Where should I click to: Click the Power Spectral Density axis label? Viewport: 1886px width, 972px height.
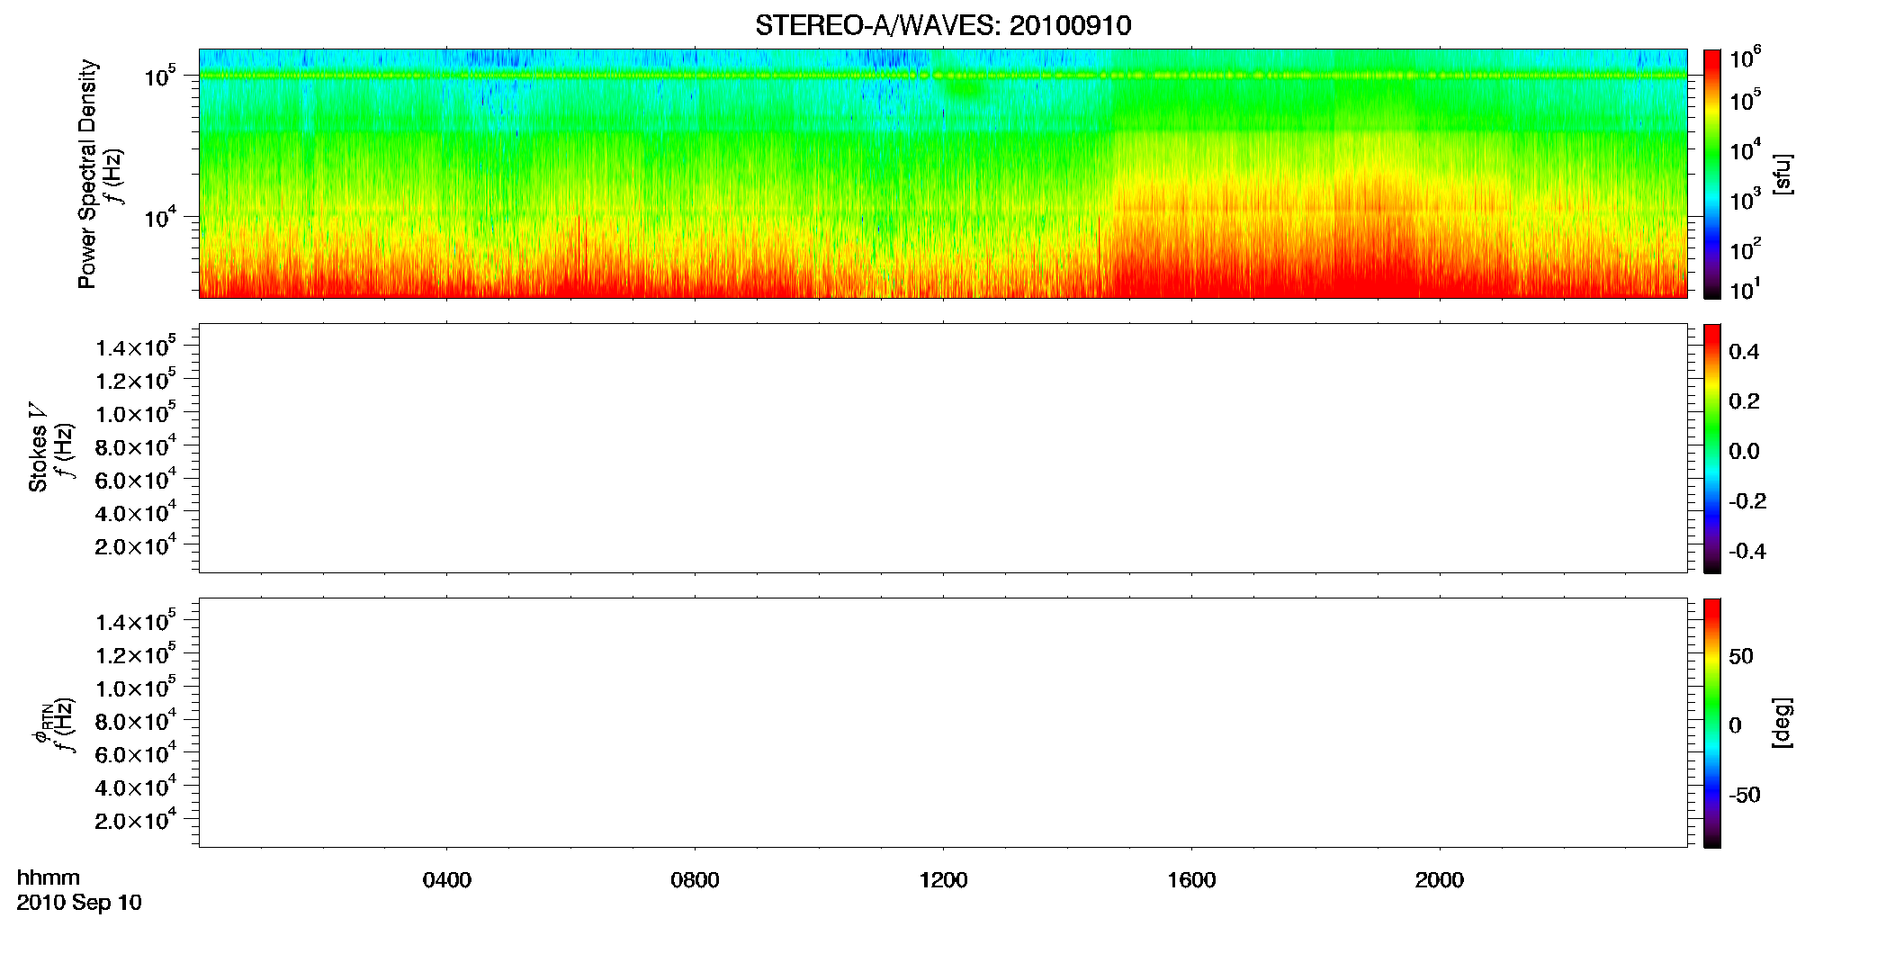pos(87,174)
